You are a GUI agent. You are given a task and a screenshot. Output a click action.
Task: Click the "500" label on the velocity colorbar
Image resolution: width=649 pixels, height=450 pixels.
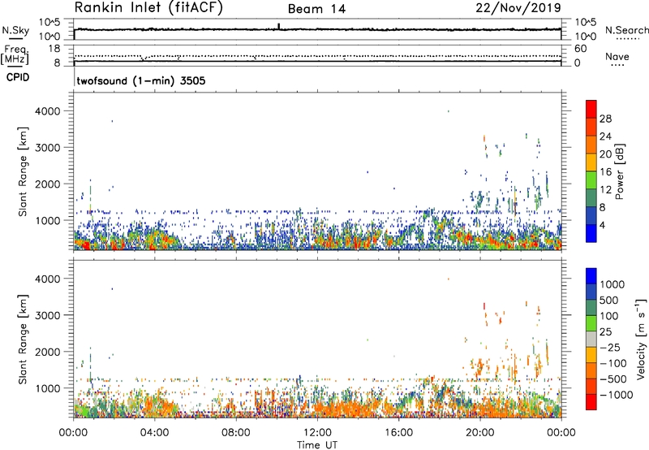(x=610, y=301)
